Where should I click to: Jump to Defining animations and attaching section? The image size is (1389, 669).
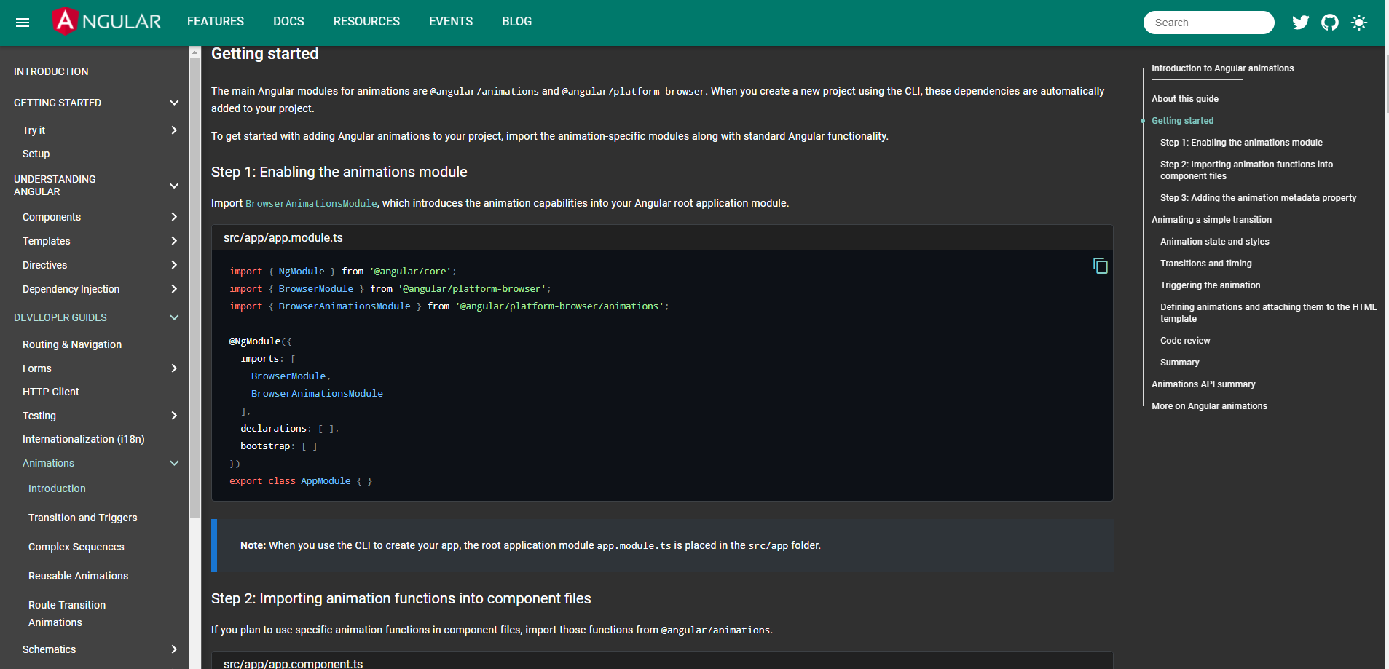click(x=1269, y=313)
